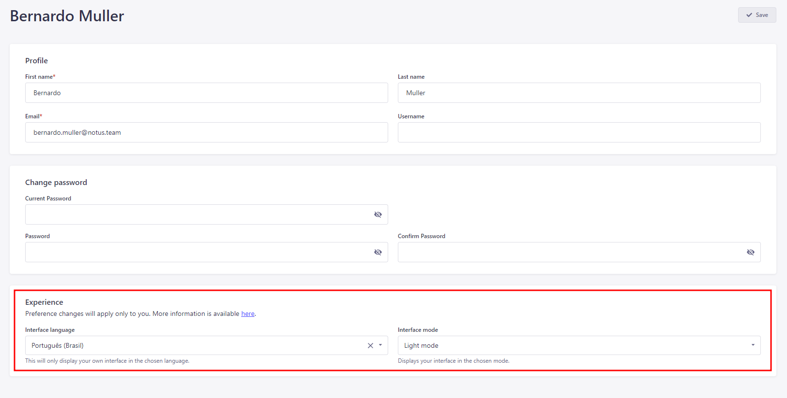Click the Interface mode label
Viewport: 787px width, 398px height.
click(x=418, y=330)
